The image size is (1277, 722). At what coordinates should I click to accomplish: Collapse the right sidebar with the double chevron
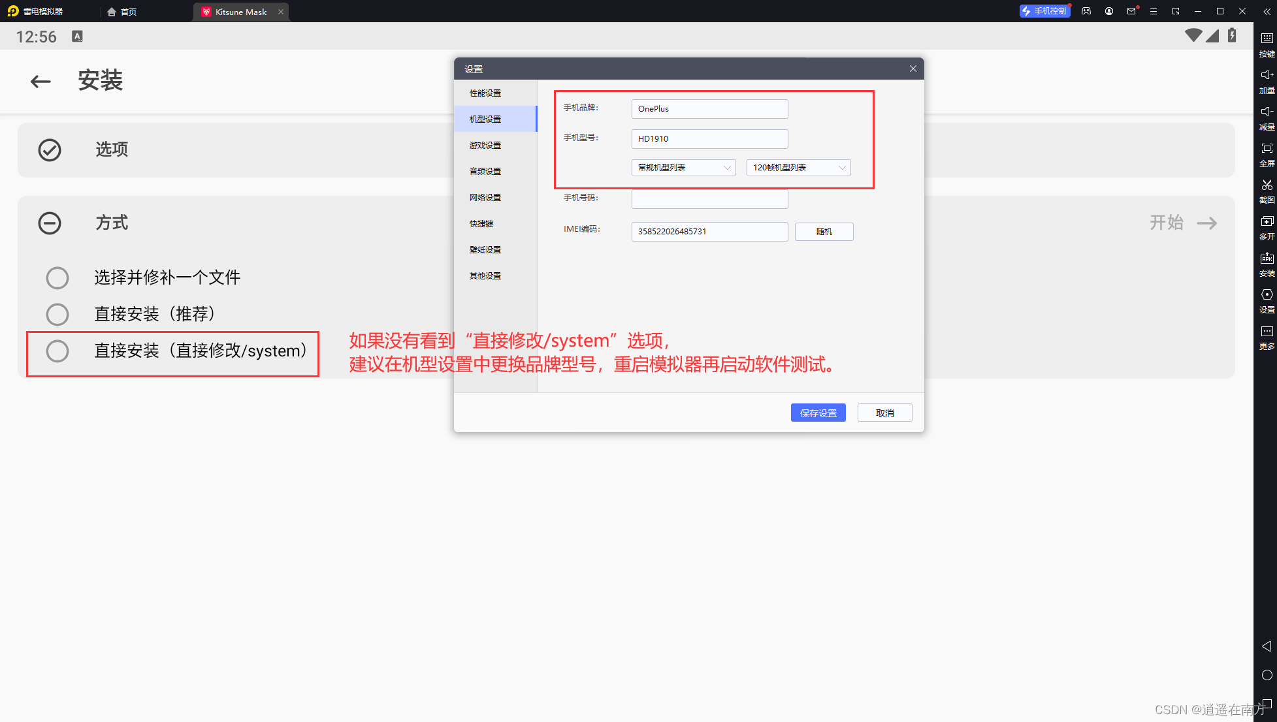(1267, 12)
